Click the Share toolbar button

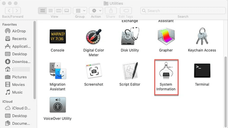tap(111, 11)
